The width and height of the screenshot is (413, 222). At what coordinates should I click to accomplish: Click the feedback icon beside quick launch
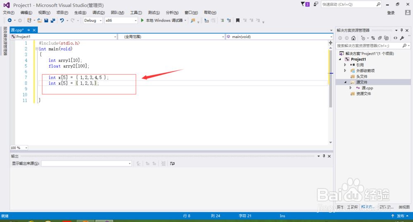316,4
